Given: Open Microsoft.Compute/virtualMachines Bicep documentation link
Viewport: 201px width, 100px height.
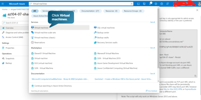Looking at the screenshot, I should (x=60, y=79).
